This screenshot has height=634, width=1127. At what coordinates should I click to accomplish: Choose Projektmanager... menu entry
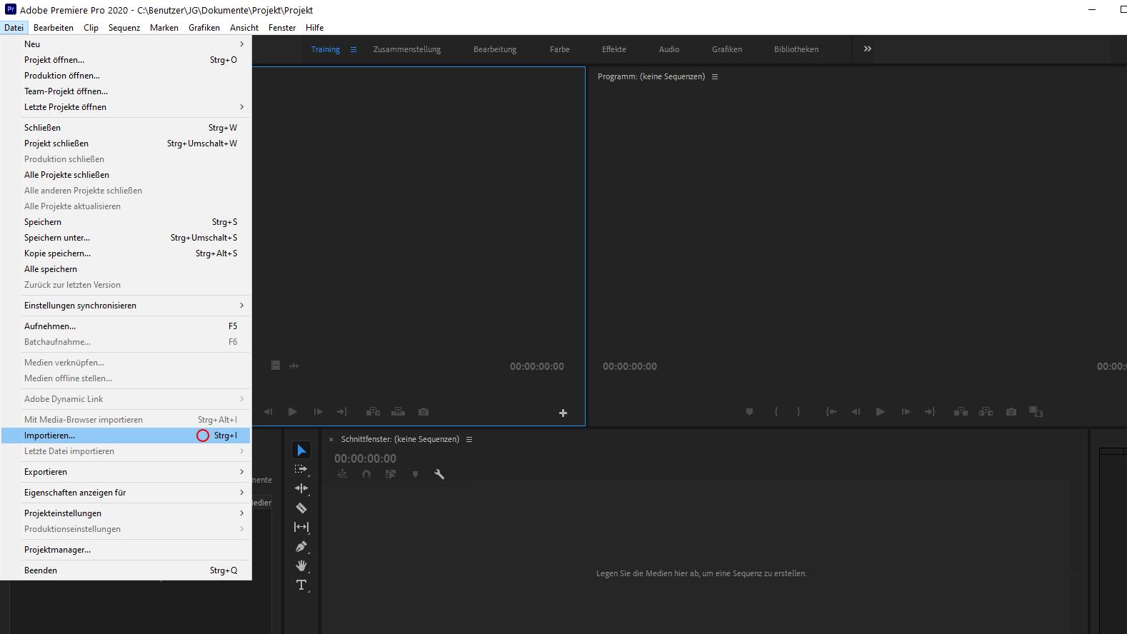126,550
